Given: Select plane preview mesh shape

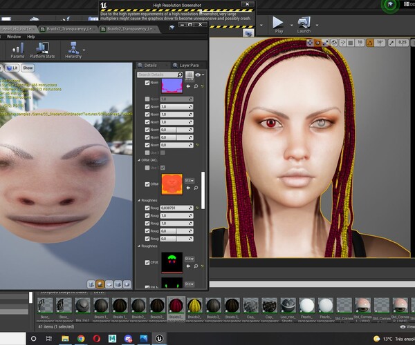Looking at the screenshot, I should point(109,284).
